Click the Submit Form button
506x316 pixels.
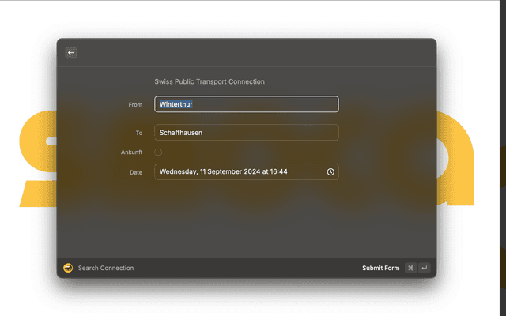(380, 268)
